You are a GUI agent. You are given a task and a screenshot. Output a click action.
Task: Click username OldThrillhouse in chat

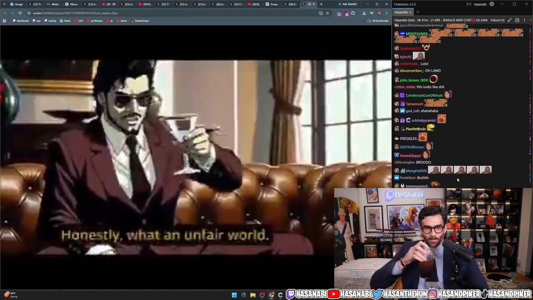tap(412, 147)
